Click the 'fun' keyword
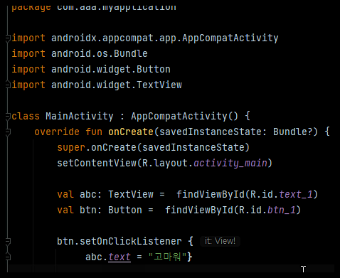 tap(94, 132)
